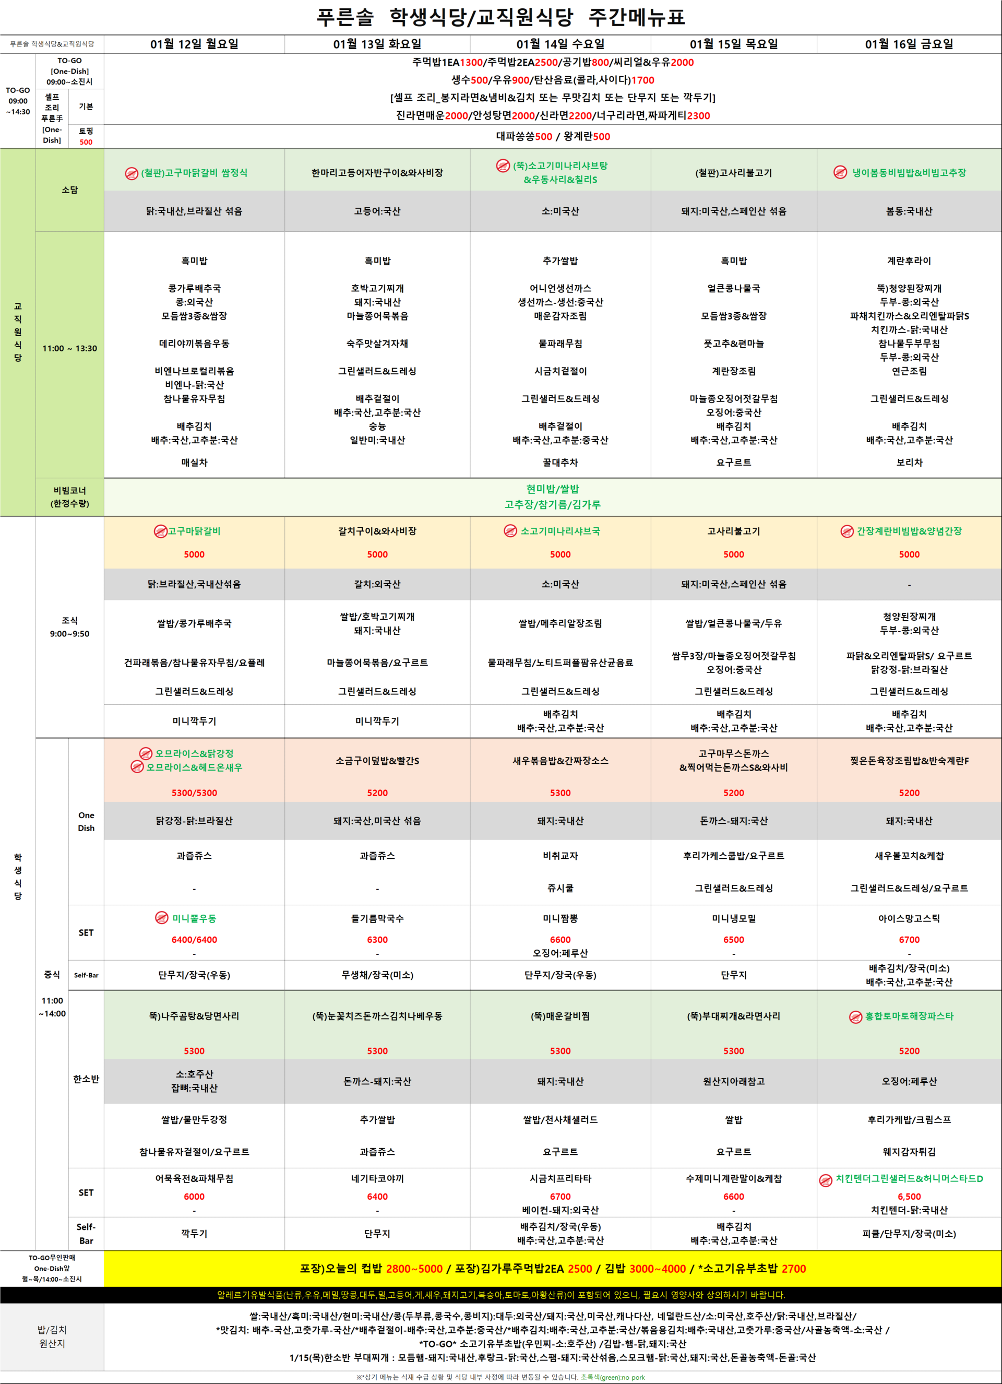Click no-pork icon beside 오므라이스&헤드온새우
This screenshot has height=1384, width=1002.
click(x=137, y=767)
